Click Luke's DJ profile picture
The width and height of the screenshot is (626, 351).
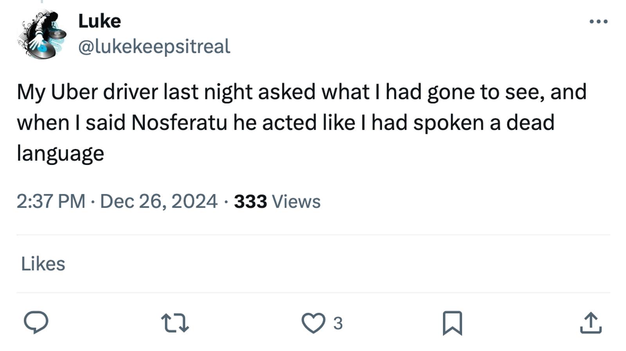41,34
